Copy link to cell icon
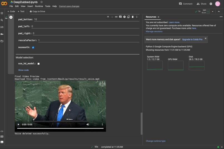 tap(116, 17)
